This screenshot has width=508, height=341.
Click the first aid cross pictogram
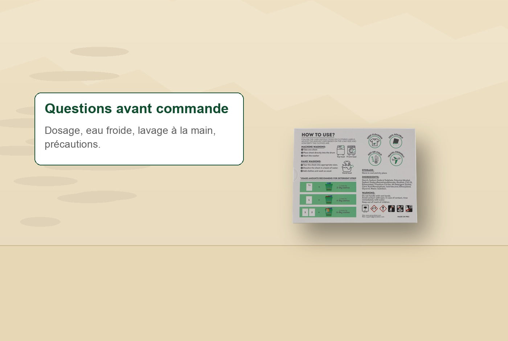tap(409, 209)
